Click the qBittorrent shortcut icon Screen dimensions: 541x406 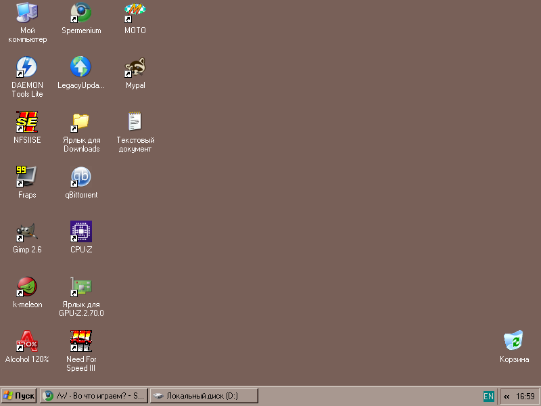point(81,177)
